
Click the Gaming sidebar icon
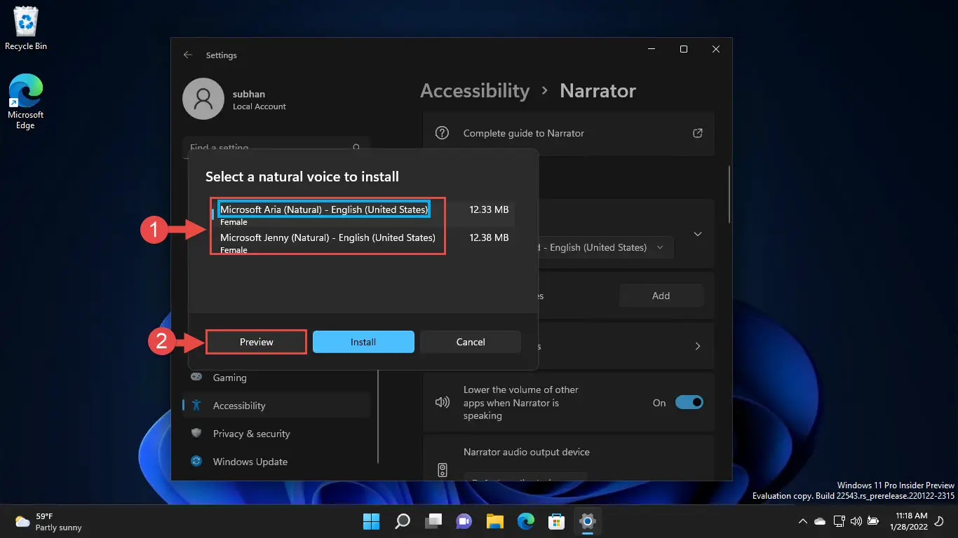coord(197,377)
